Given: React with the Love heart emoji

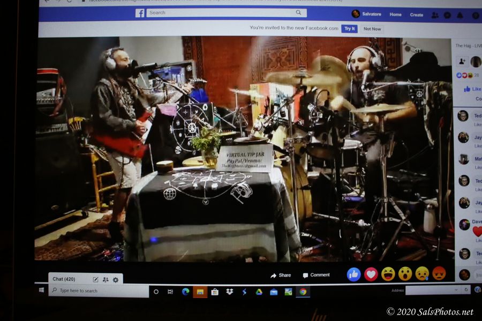Looking at the screenshot, I should (x=371, y=274).
